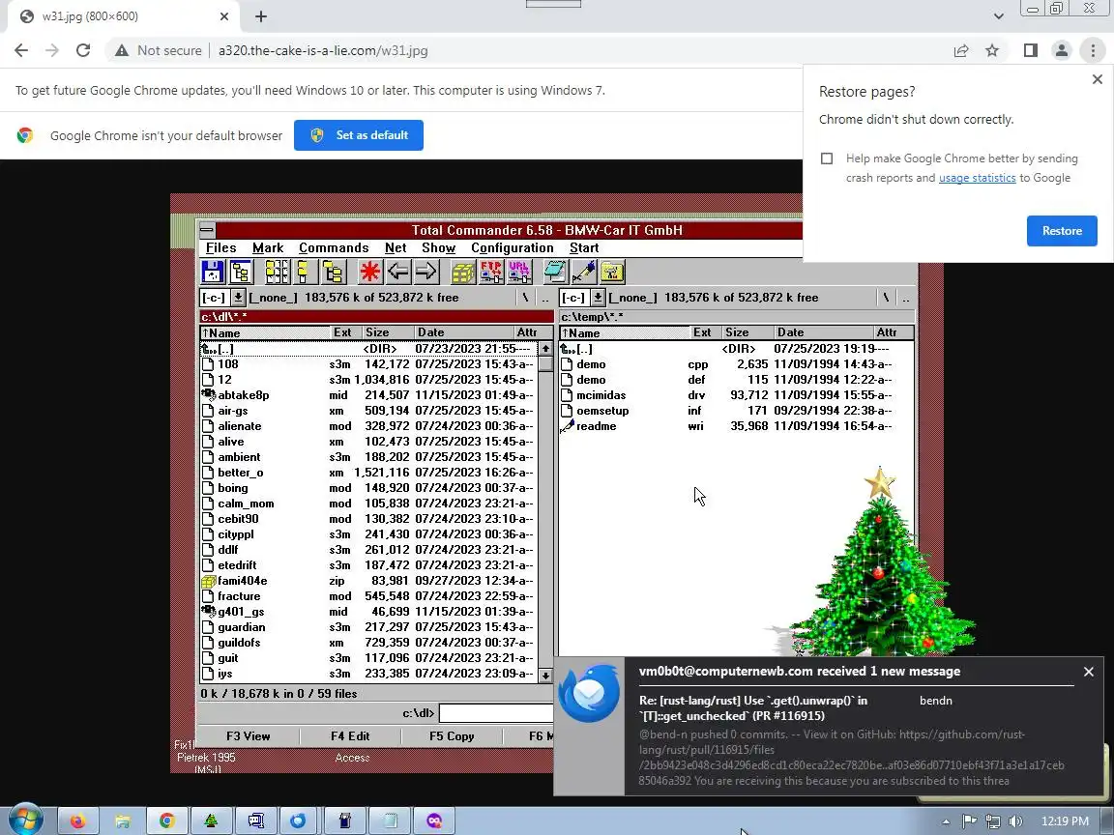Image resolution: width=1114 pixels, height=835 pixels.
Task: Click the volume speaker tray icon
Action: pos(1016,821)
